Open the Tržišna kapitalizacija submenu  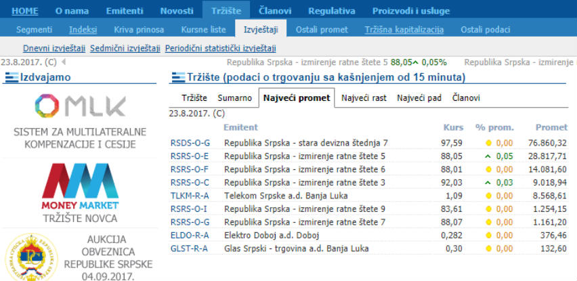pyautogui.click(x=404, y=30)
